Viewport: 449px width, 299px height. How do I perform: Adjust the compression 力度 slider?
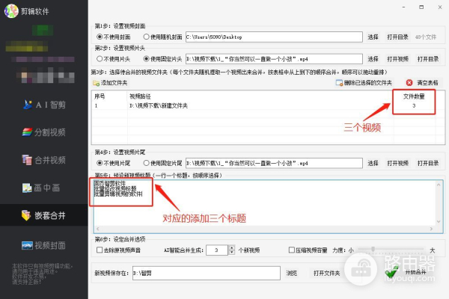click(373, 250)
